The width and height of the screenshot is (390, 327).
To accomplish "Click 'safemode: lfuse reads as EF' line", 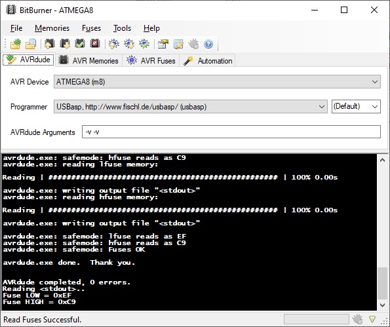I will tap(94, 236).
